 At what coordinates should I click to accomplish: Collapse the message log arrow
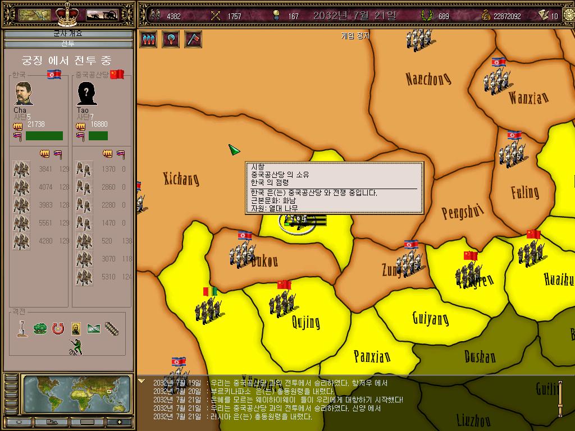coord(142,381)
